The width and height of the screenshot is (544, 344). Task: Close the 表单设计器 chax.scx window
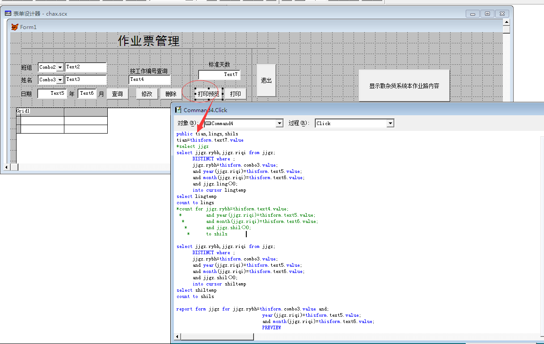pyautogui.click(x=503, y=14)
